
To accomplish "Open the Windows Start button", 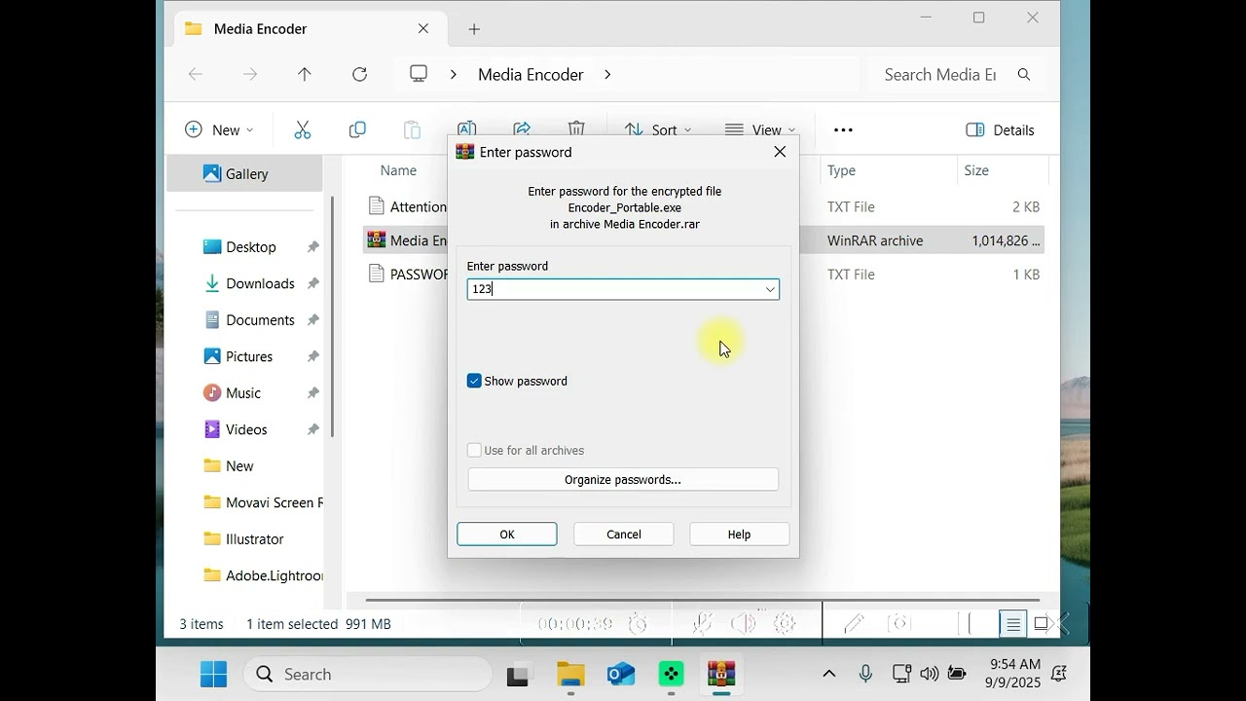I will (213, 674).
